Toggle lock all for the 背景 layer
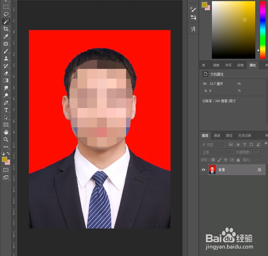The height and width of the screenshot is (256, 268). click(x=238, y=160)
